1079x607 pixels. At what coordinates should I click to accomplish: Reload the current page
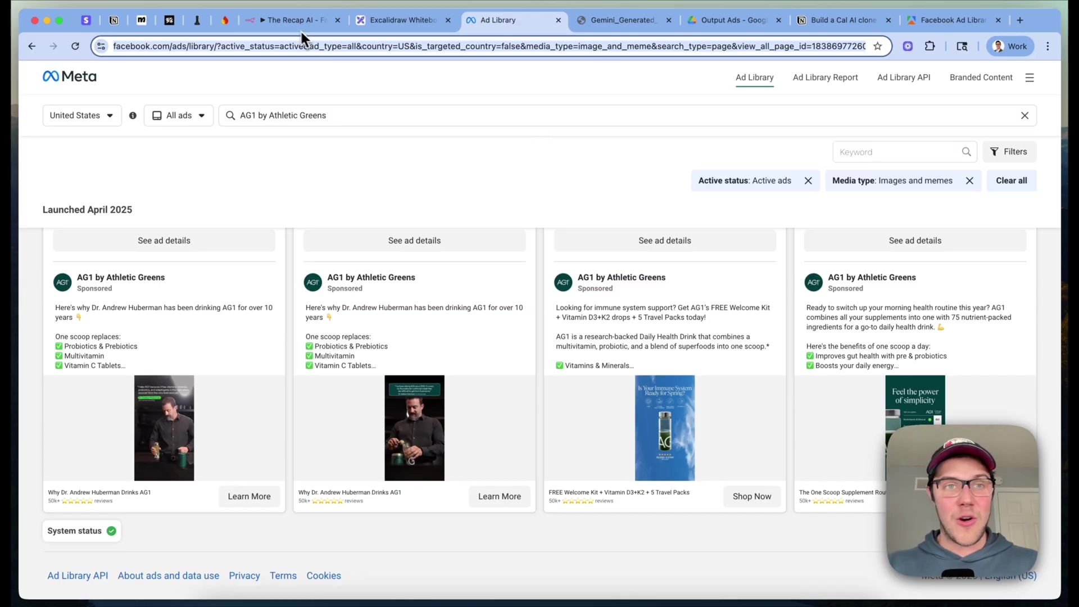(75, 47)
